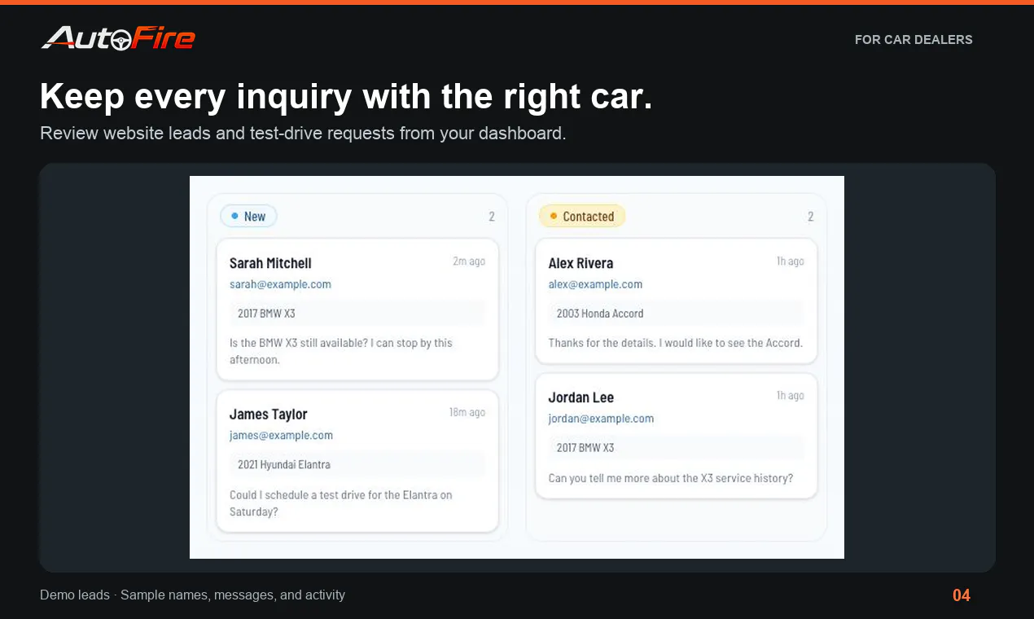Click the alex@example.com email link
The width and height of the screenshot is (1034, 619).
[595, 284]
